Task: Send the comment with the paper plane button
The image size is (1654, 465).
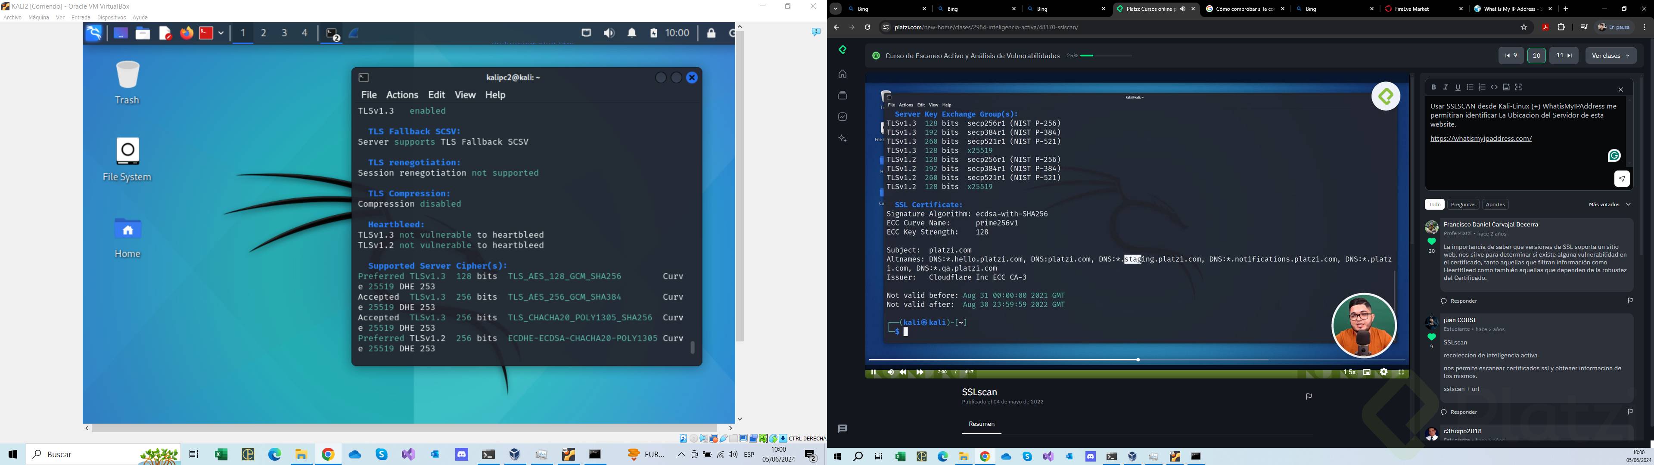Action: [1622, 179]
